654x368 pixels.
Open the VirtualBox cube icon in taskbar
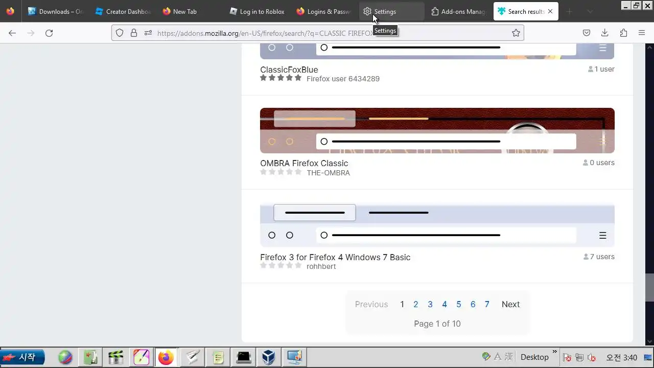click(x=269, y=357)
